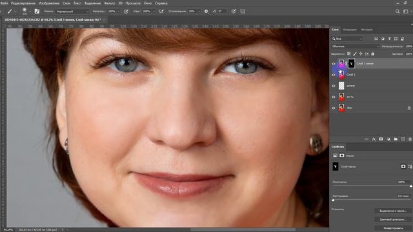Open the brush blending mode dropdown
This screenshot has height=232, width=413.
point(72,12)
